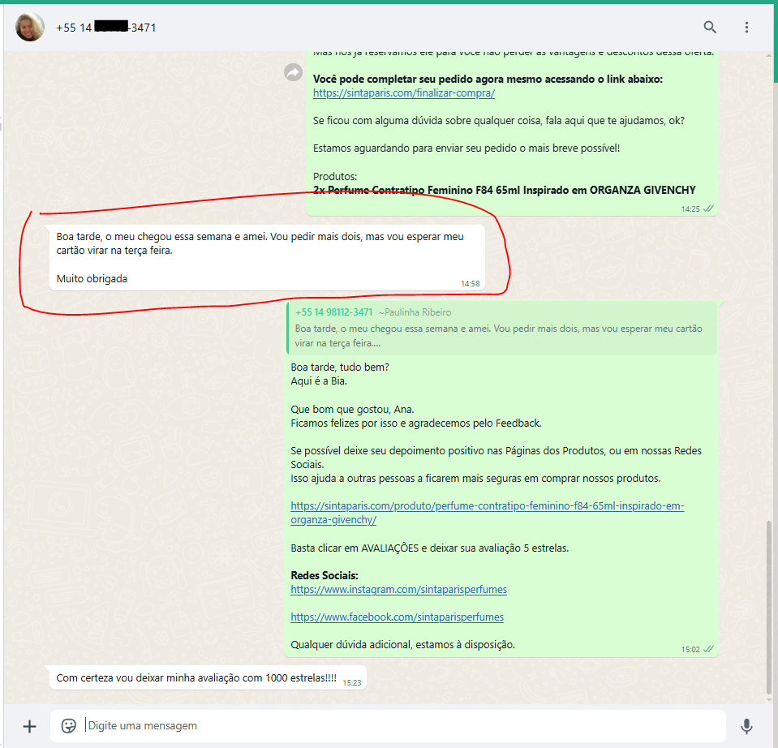778x748 pixels.
Task: Open the sintaparis.com/finalizar-compra link
Action: tap(403, 93)
